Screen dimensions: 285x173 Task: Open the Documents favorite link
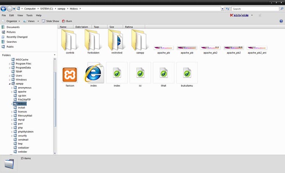click(x=10, y=27)
